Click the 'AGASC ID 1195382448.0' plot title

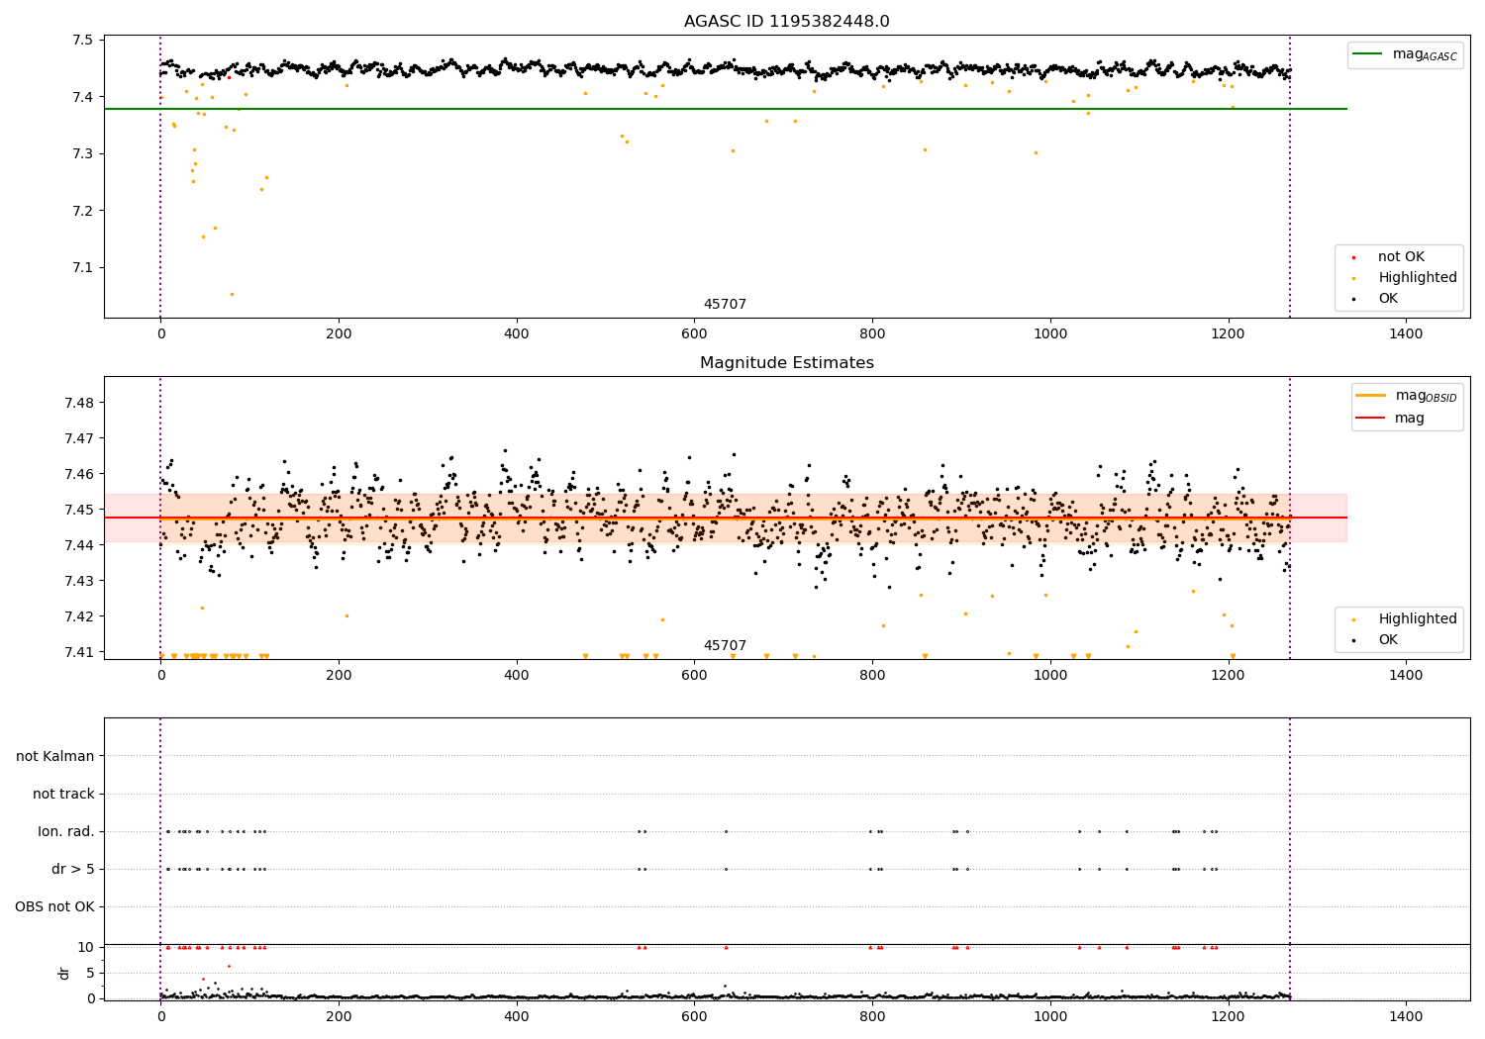[x=786, y=22]
